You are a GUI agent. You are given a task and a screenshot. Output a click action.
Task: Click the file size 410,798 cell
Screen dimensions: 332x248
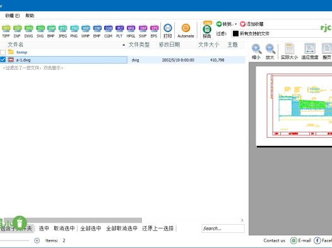(217, 60)
